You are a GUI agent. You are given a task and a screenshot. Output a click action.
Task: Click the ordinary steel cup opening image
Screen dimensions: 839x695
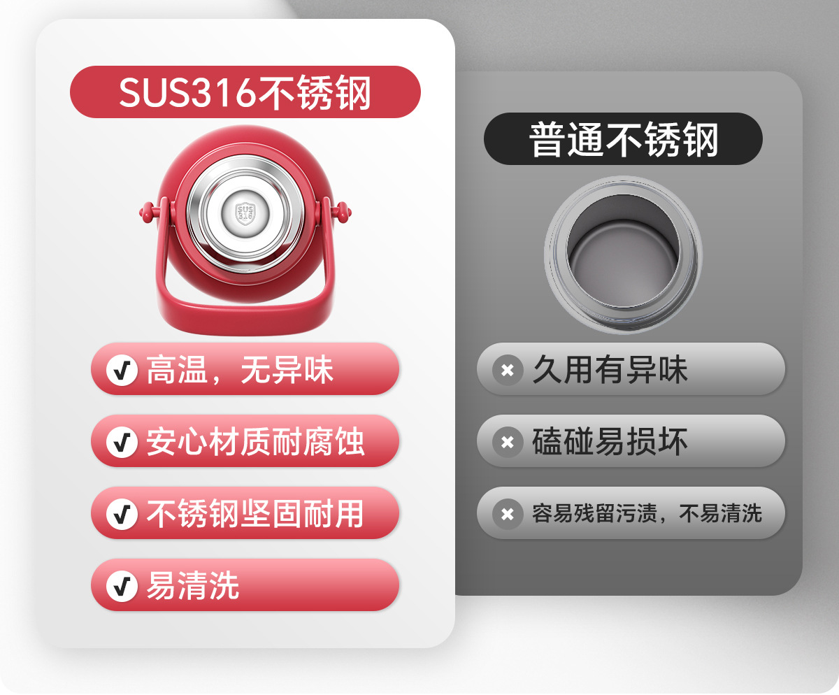click(x=623, y=255)
